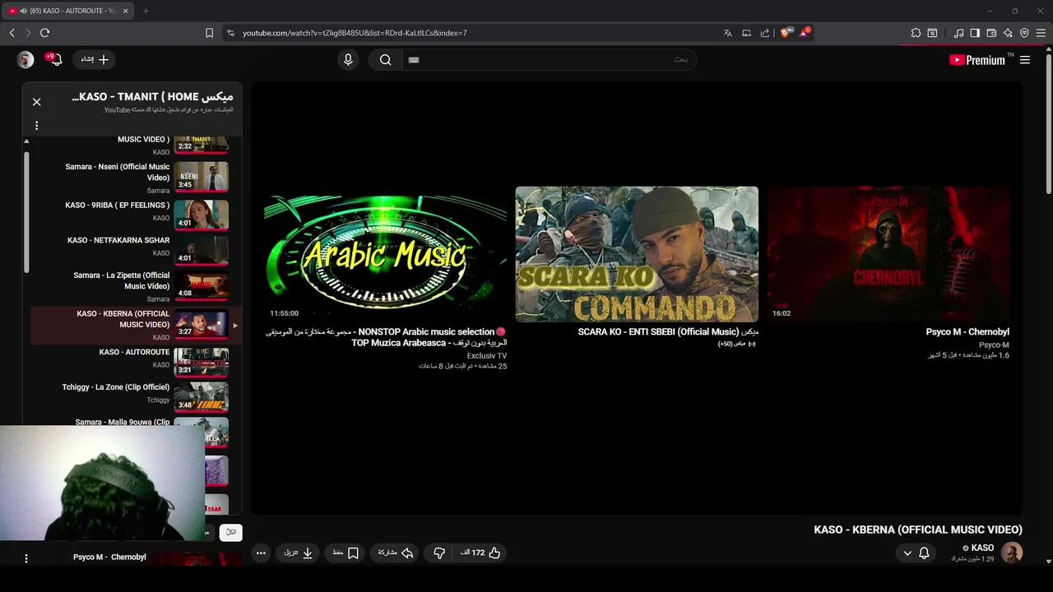Dislike the video with thumbs down
The image size is (1053, 592).
[439, 553]
